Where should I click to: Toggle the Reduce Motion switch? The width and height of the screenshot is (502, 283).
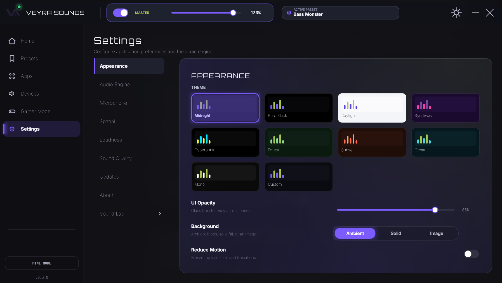pyautogui.click(x=471, y=254)
